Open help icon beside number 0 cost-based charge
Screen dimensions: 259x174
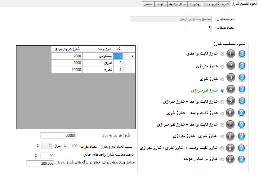click(x=241, y=159)
